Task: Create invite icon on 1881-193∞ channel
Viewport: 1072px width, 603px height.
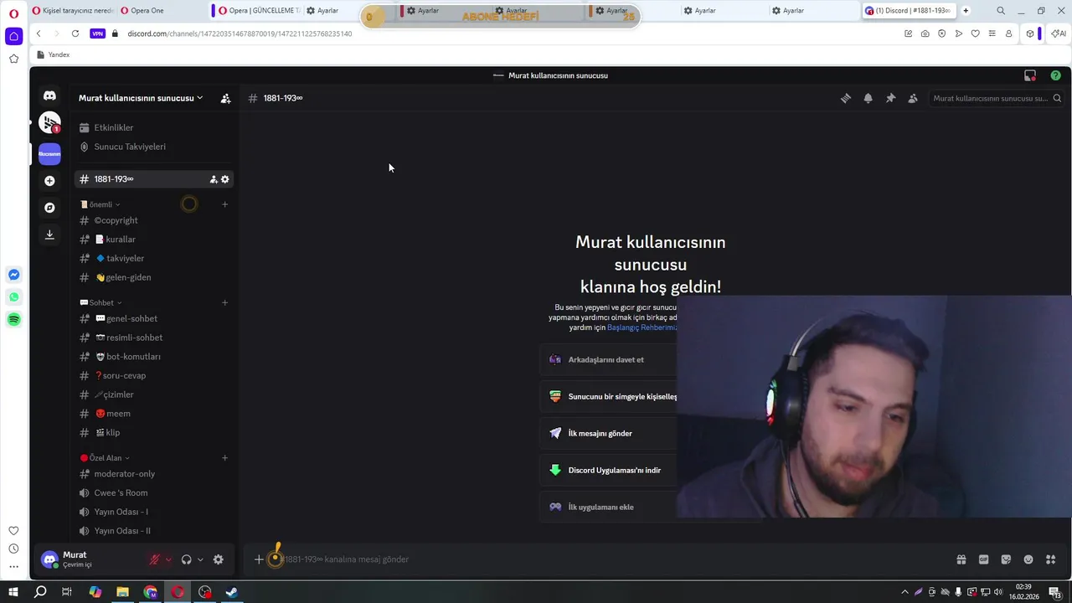Action: coord(214,179)
